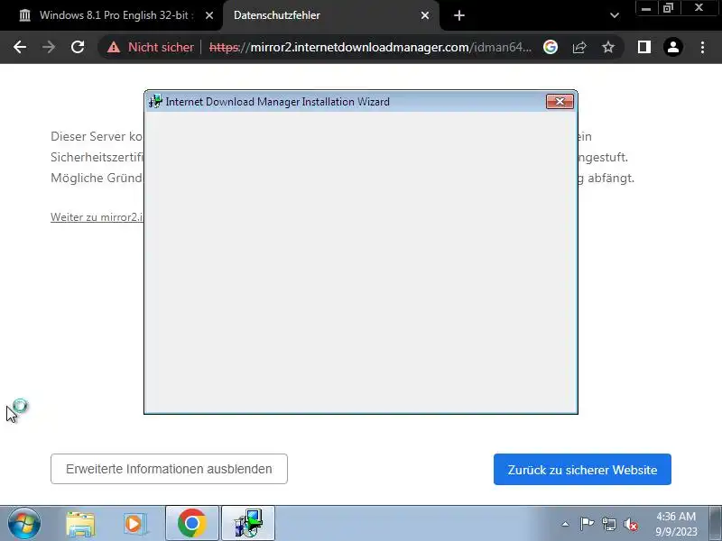
Task: Open a new browser tab
Action: pos(459,15)
